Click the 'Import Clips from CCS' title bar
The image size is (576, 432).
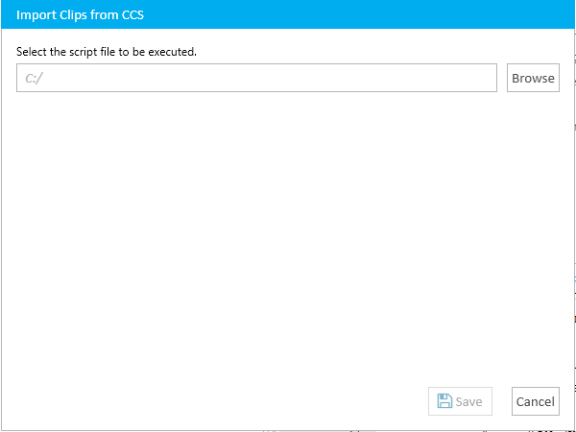[288, 14]
